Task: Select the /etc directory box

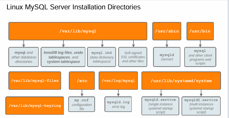Action: [82, 81]
